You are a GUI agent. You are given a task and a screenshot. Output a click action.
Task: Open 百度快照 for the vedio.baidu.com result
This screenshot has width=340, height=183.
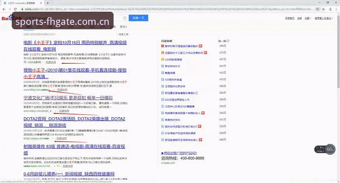(68, 166)
